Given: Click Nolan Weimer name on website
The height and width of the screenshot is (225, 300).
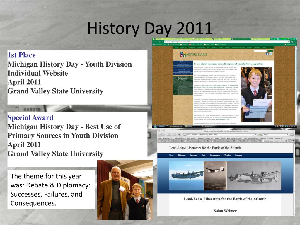Looking at the screenshot, I should coord(225,211).
